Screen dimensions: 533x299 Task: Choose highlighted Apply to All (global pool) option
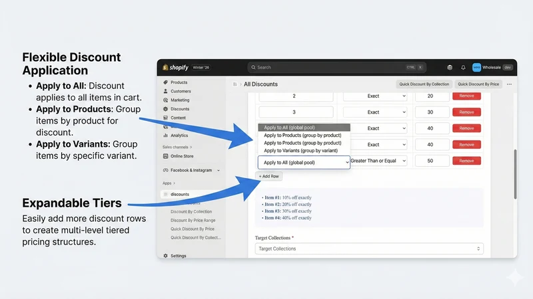click(x=304, y=128)
